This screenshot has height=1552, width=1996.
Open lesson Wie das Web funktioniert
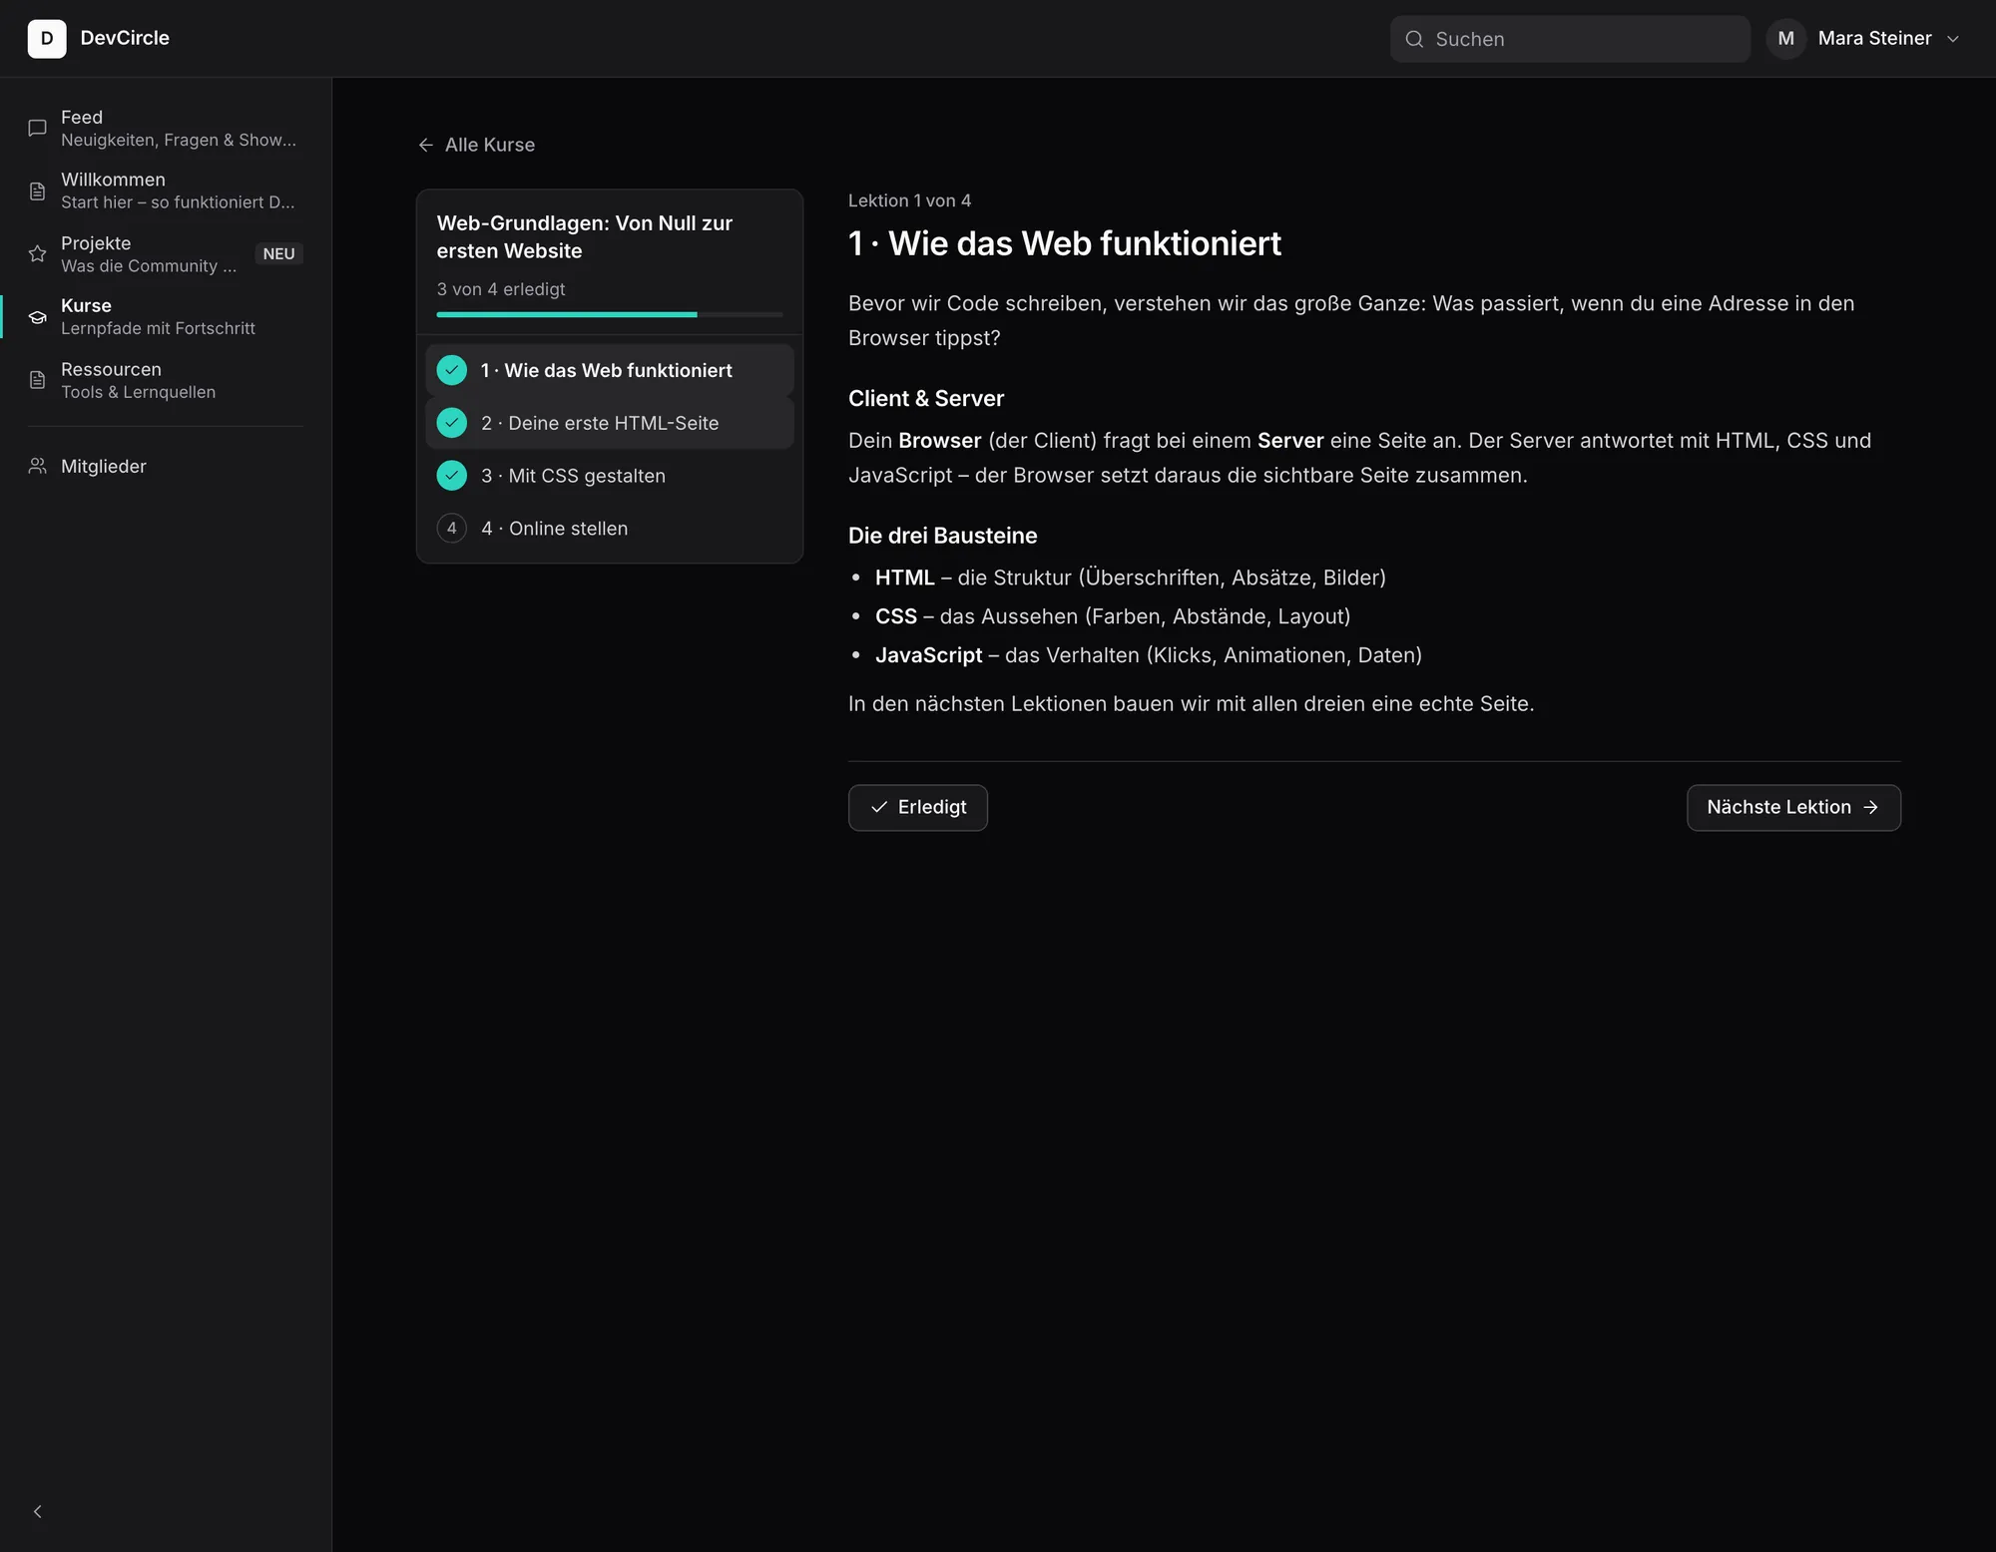(610, 370)
